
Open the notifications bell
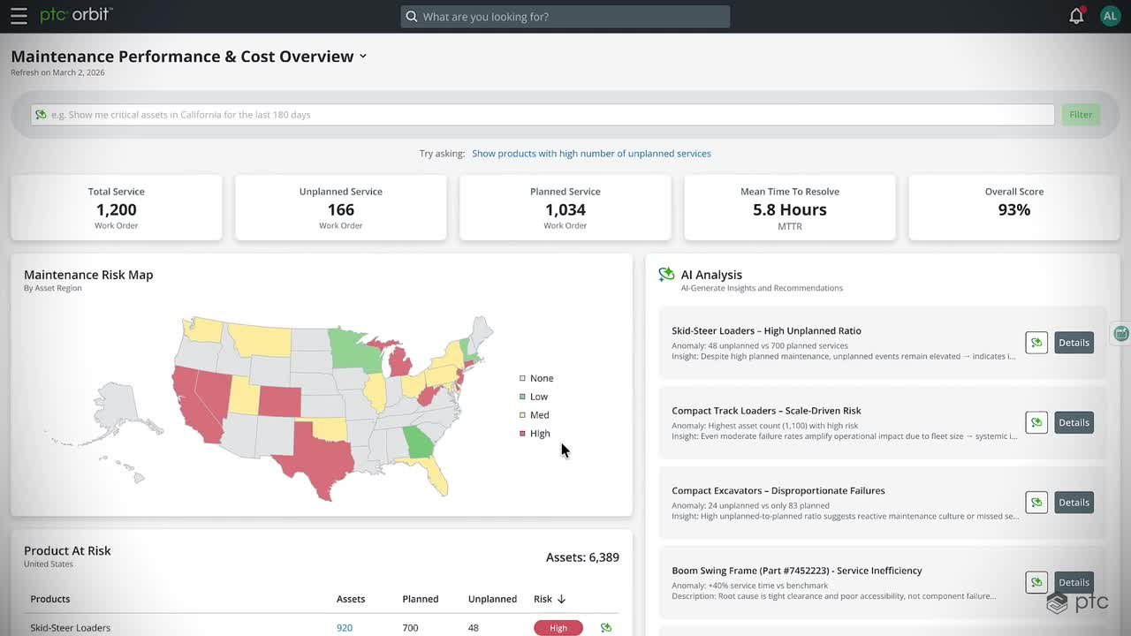pos(1076,16)
